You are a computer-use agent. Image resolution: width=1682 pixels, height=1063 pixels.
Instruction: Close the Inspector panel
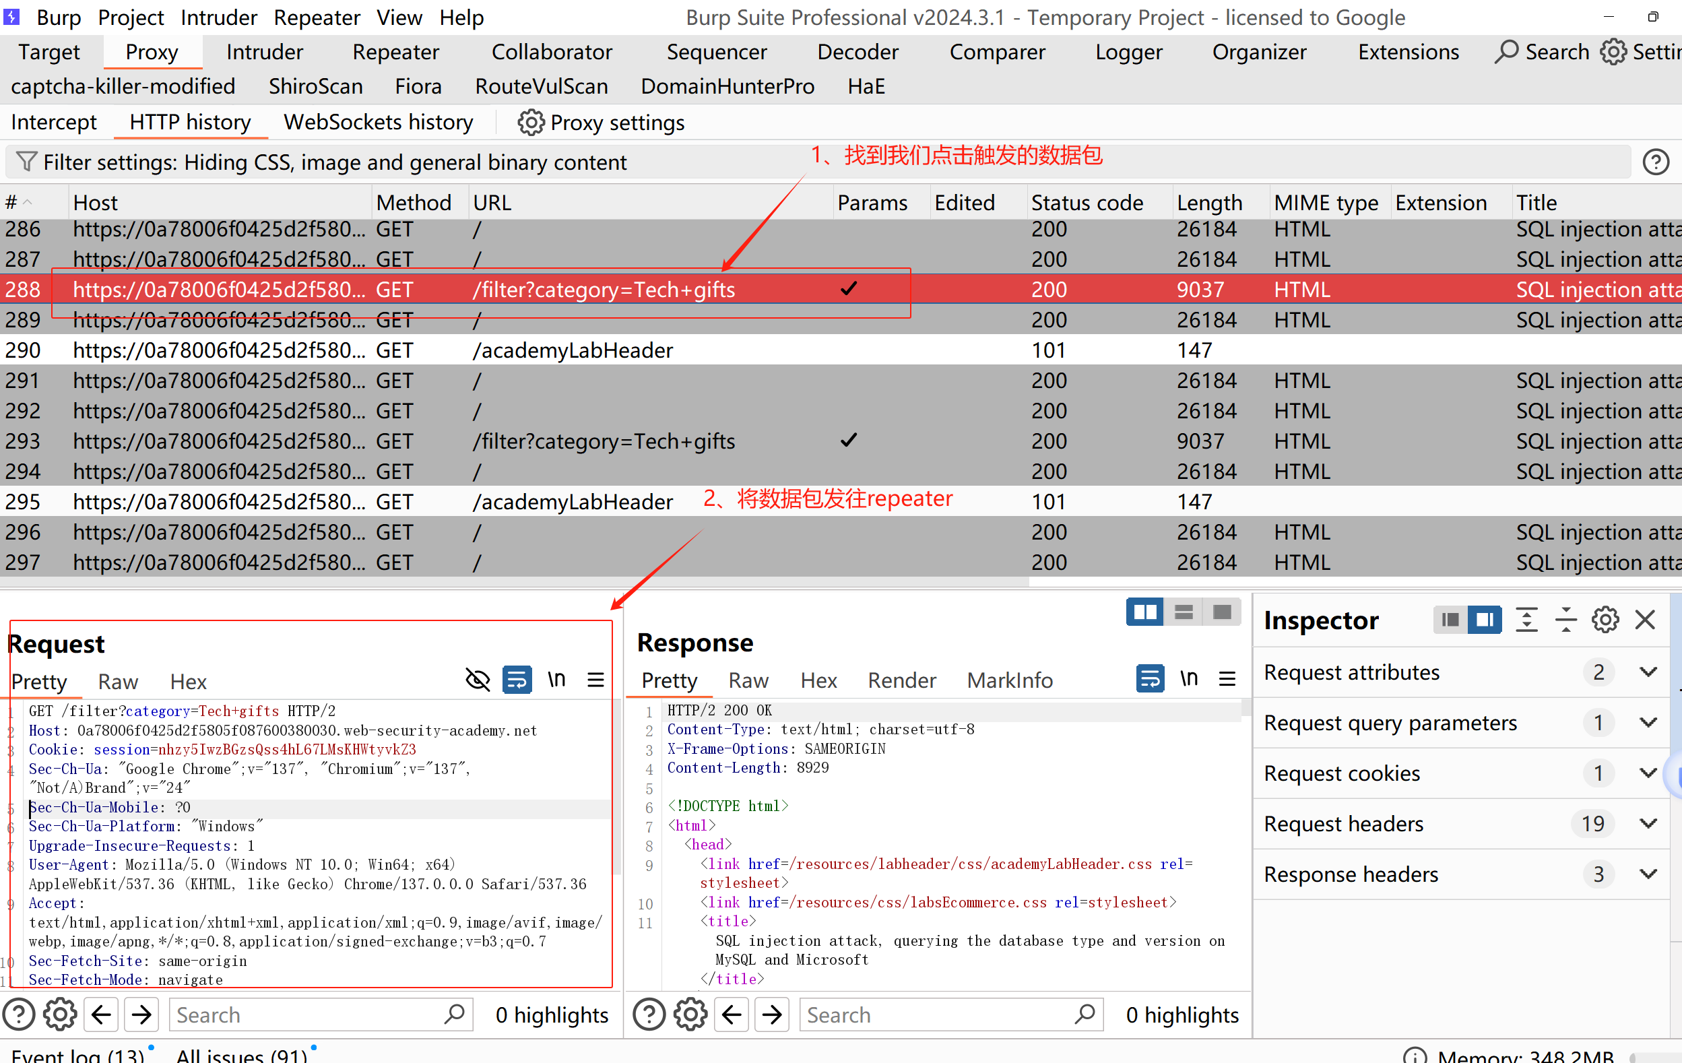[1645, 620]
